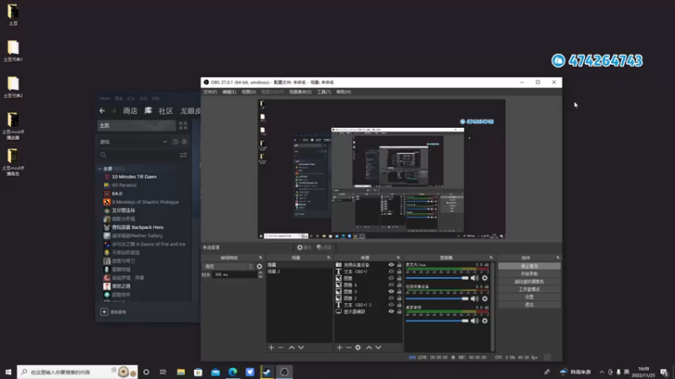The height and width of the screenshot is (379, 675).
Task: Pop out the 场景 dock panel
Action: coord(329,258)
